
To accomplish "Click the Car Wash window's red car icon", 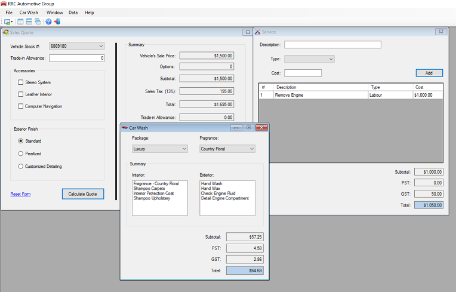I will pos(125,128).
